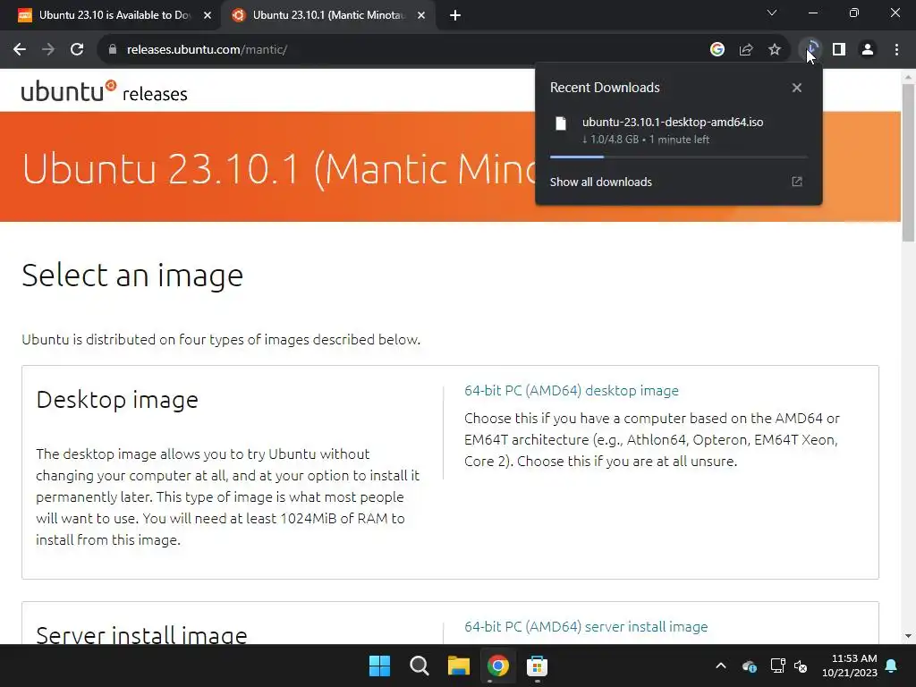
Task: Click the download progress bar
Action: [x=678, y=157]
